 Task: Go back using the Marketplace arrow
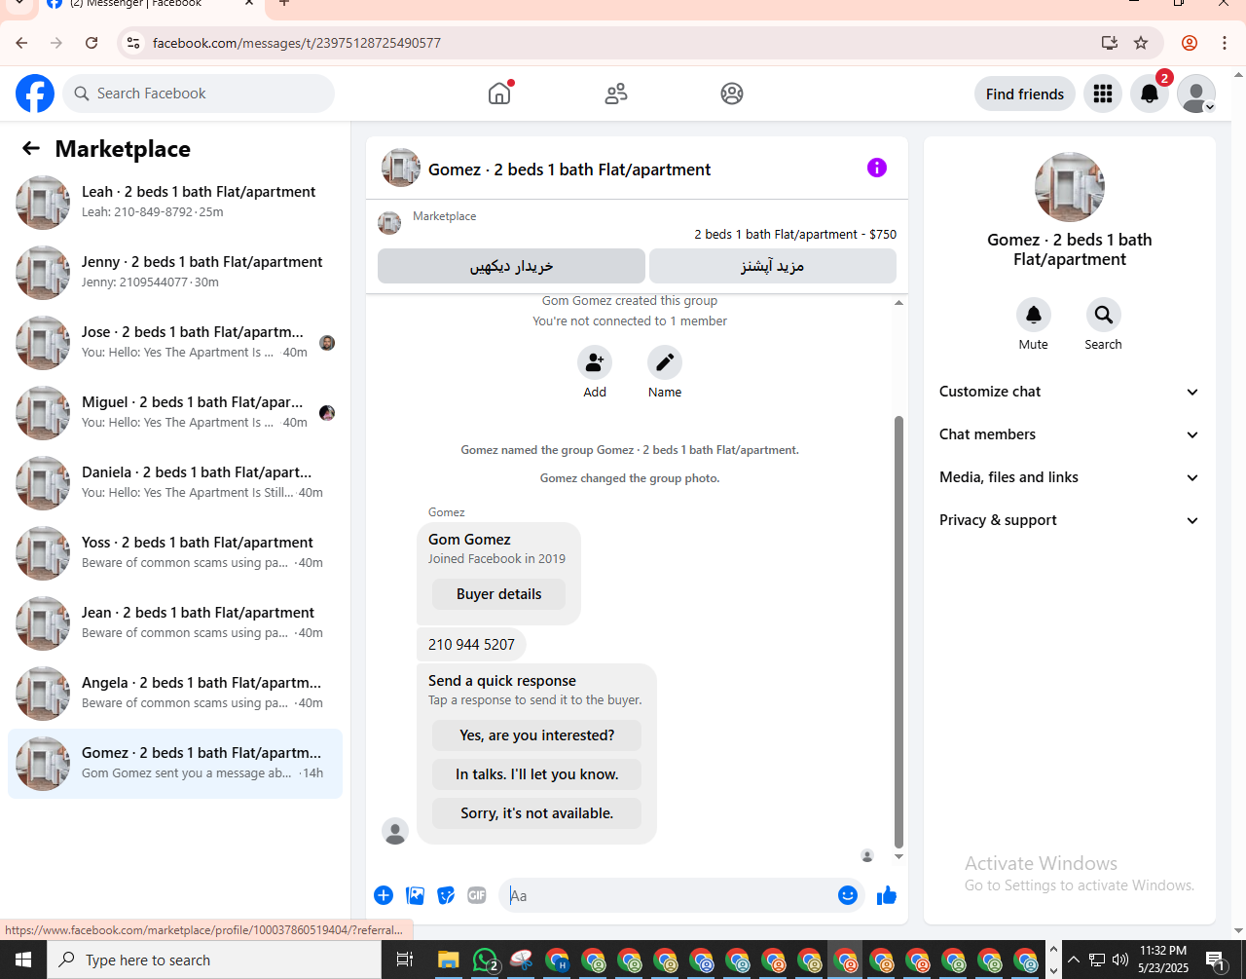(x=31, y=148)
